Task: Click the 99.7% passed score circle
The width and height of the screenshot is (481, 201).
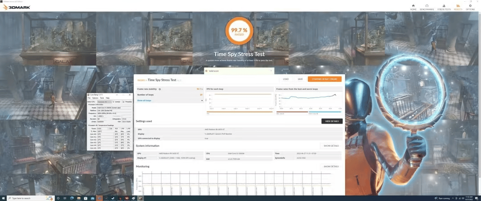Action: [239, 31]
